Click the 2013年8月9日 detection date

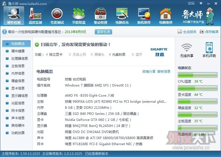coord(75,32)
